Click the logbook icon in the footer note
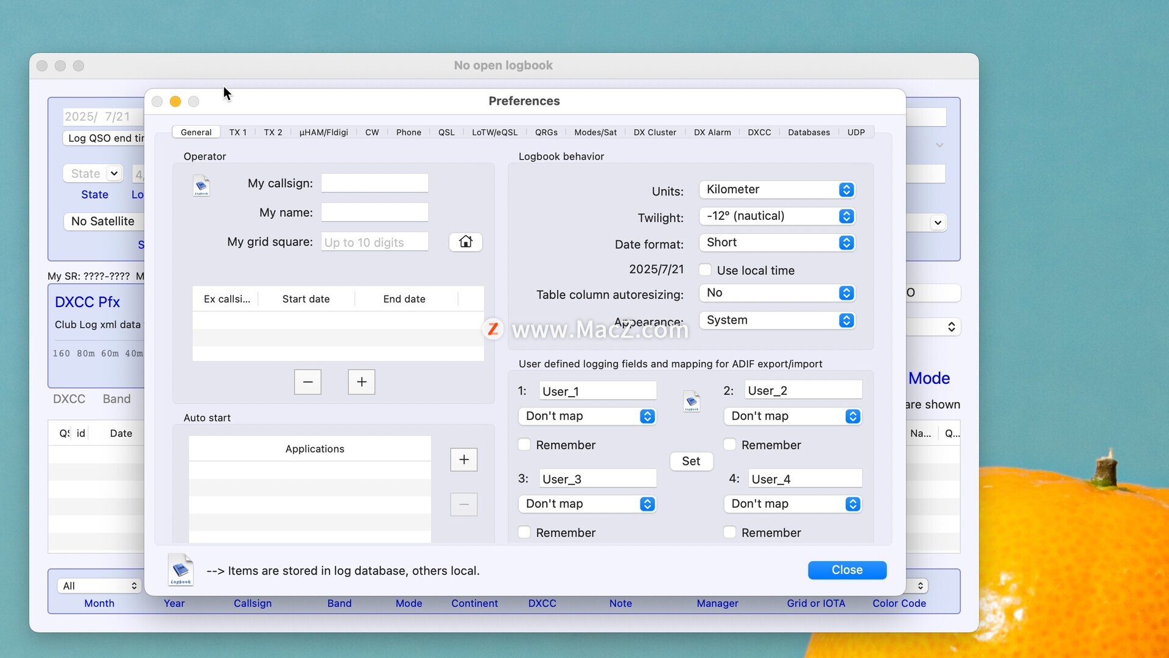Viewport: 1169px width, 658px height. tap(181, 570)
